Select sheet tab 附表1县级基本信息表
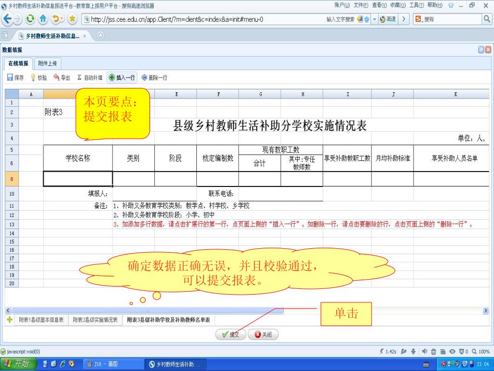The image size is (494, 371). click(x=41, y=320)
